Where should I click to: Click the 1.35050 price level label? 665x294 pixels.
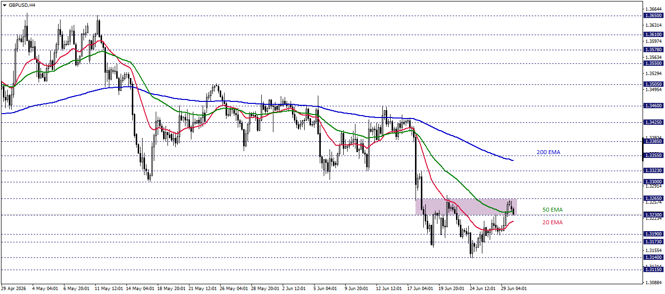(x=653, y=84)
